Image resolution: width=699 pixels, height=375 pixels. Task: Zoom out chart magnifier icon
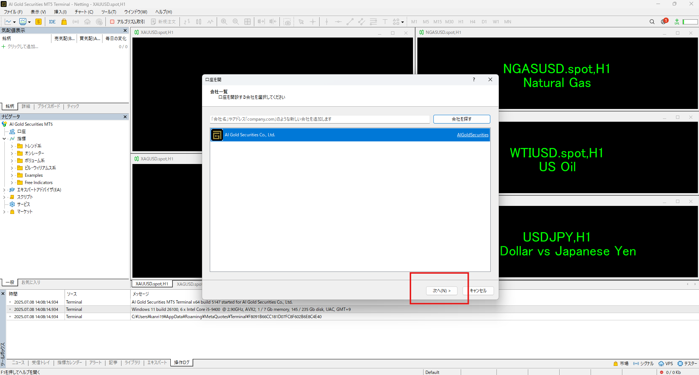(x=236, y=22)
